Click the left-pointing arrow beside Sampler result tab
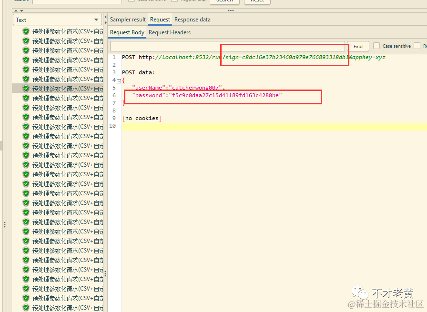 coord(105,17)
